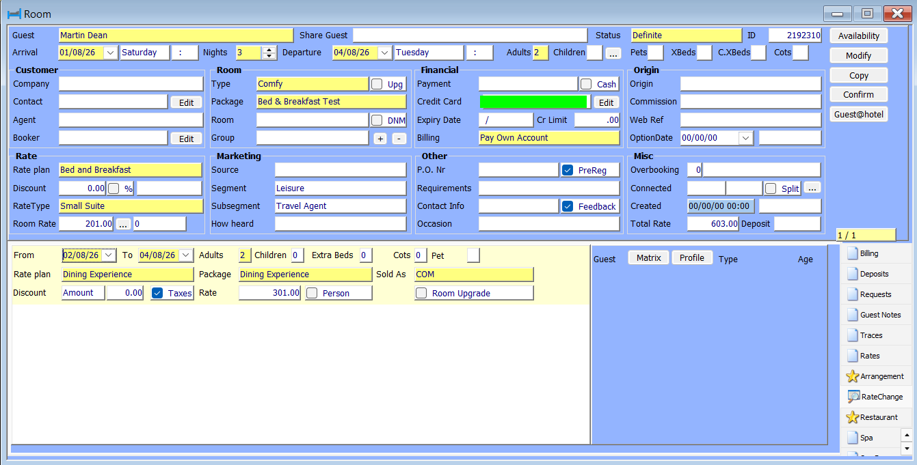
Task: Click the Copy button
Action: 859,75
